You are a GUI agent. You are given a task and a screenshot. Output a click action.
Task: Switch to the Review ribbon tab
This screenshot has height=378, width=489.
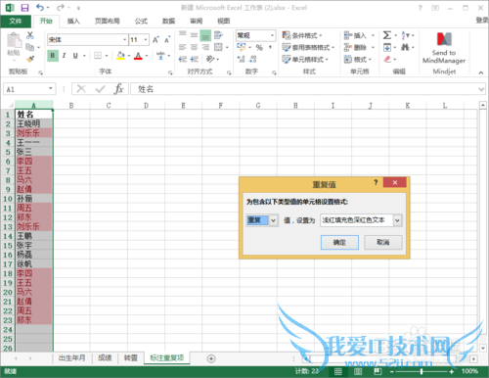[x=196, y=22]
